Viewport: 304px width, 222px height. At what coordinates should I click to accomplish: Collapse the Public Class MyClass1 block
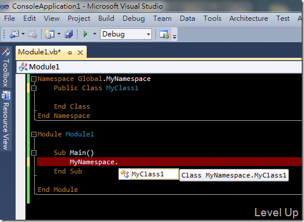click(34, 88)
